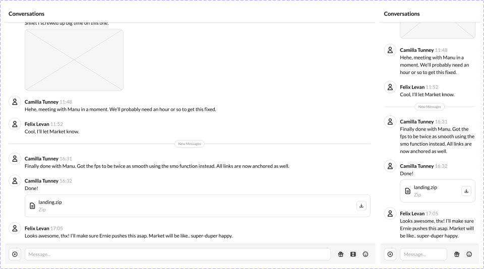Open the gift icon in narrow chat panel
The image size is (484, 269).
[x=457, y=254]
